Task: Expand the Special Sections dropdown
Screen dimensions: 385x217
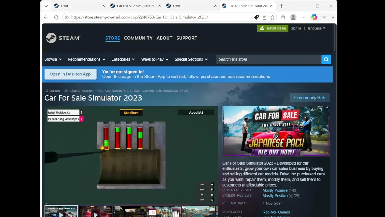Action: (x=191, y=59)
